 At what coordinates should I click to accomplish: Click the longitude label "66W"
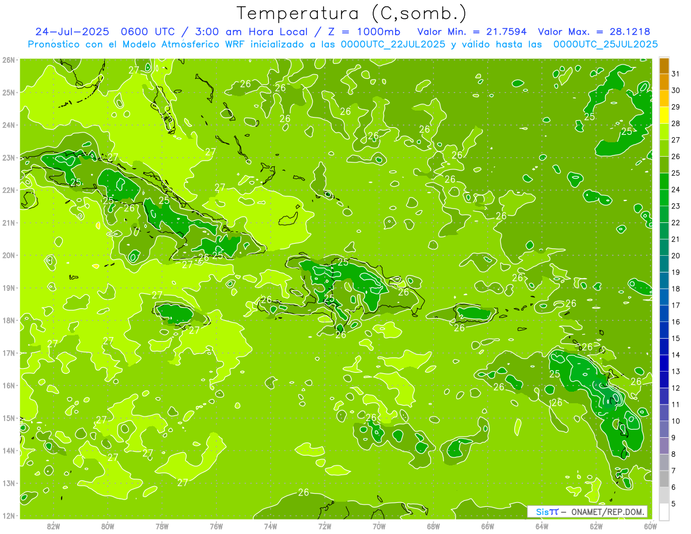tap(488, 527)
